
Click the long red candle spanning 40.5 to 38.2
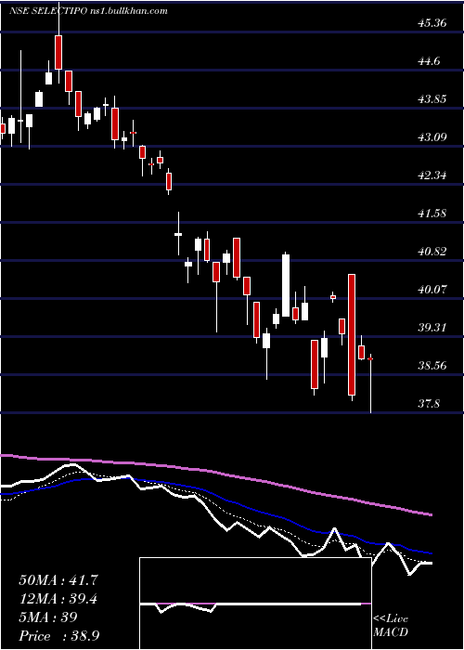(x=352, y=334)
